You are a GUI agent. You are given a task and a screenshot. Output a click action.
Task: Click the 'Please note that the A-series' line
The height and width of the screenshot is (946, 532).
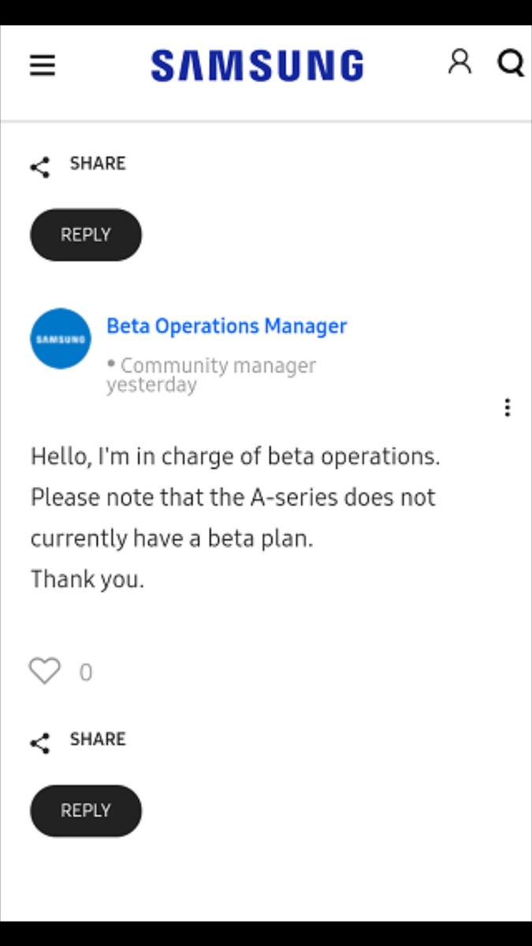[x=233, y=497]
